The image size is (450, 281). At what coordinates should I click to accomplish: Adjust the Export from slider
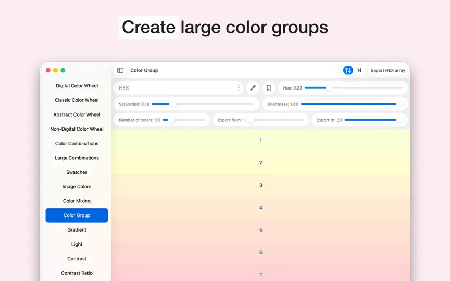pyautogui.click(x=276, y=120)
